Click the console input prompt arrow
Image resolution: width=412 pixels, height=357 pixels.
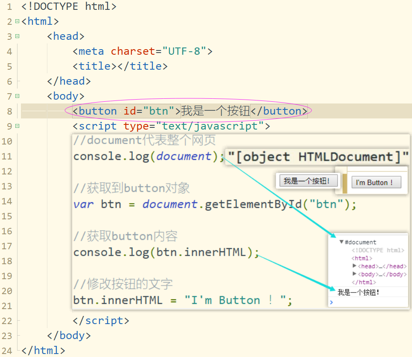pyautogui.click(x=331, y=302)
